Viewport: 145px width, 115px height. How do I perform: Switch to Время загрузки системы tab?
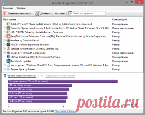[x=22, y=76]
